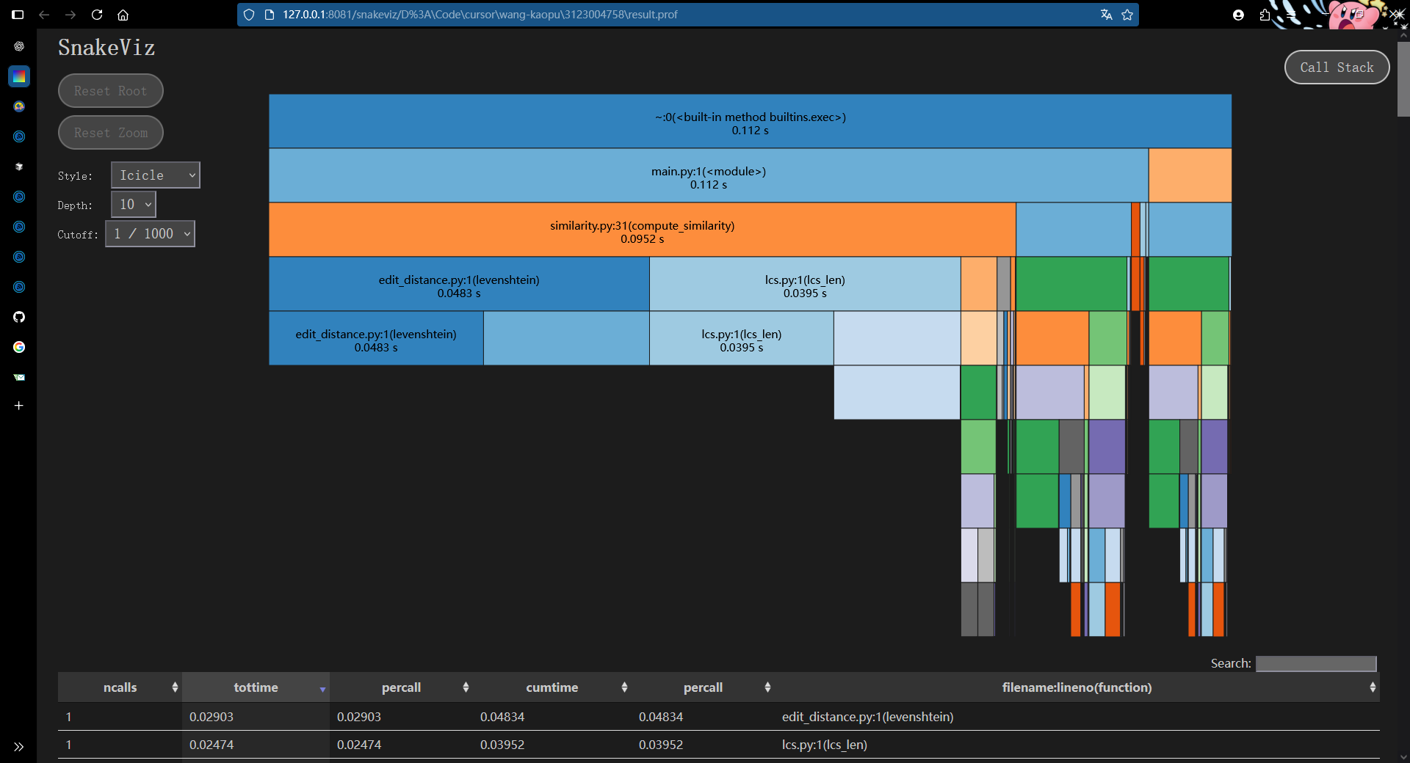The image size is (1410, 763).
Task: Open the translate page icon
Action: pyautogui.click(x=1106, y=15)
